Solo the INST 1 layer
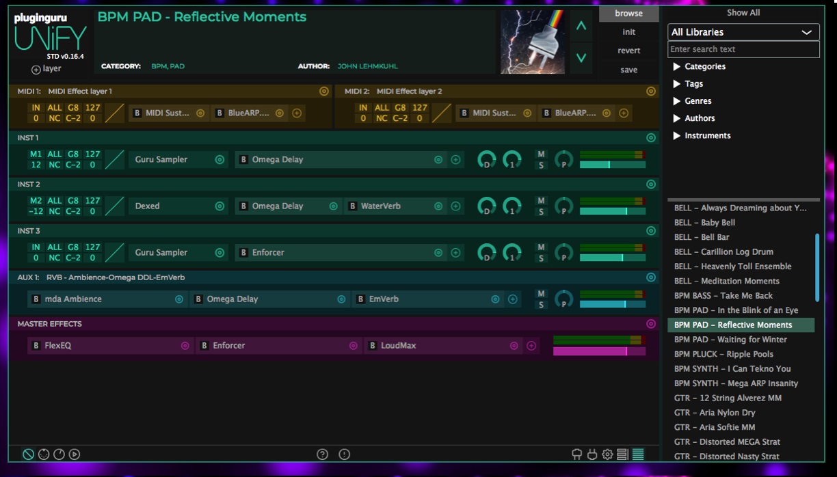 pyautogui.click(x=542, y=165)
